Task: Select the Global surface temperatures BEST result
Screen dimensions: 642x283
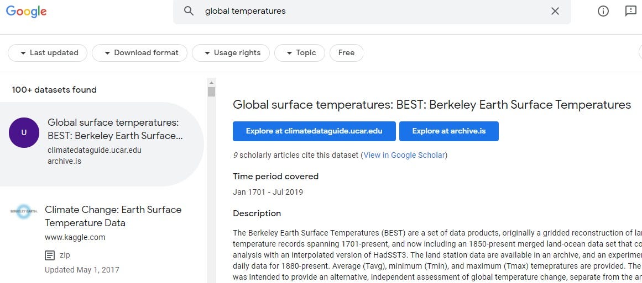Action: click(115, 129)
